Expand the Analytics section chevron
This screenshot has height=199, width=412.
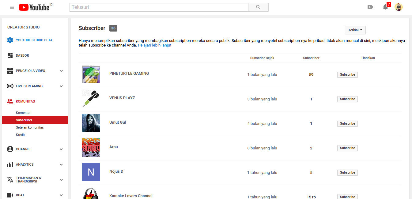[61, 164]
